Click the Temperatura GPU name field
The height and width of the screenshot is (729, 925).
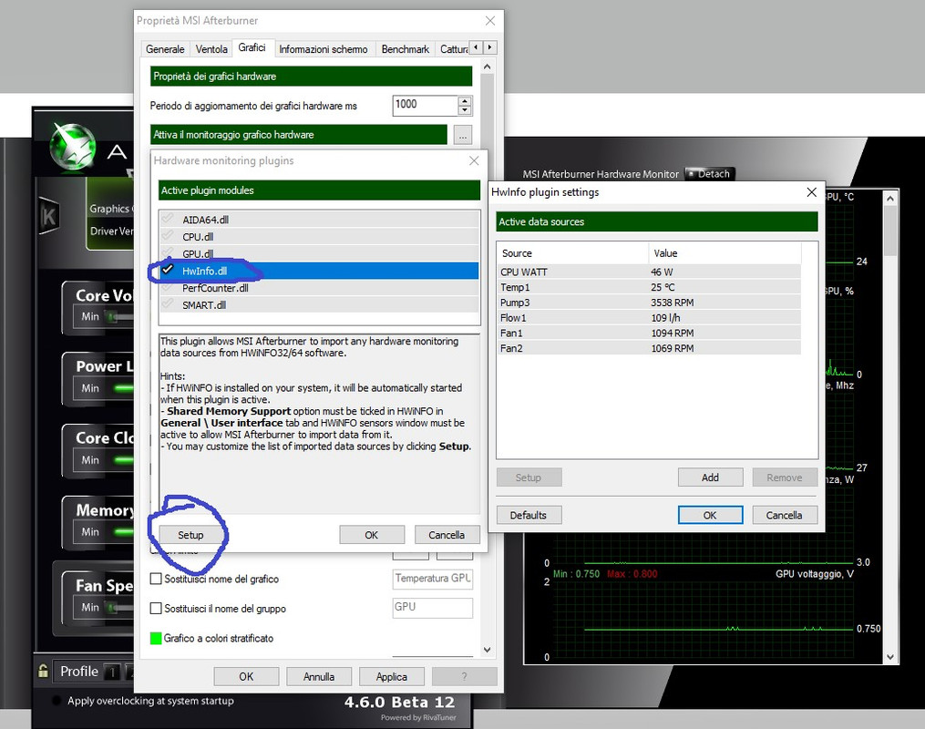[432, 579]
